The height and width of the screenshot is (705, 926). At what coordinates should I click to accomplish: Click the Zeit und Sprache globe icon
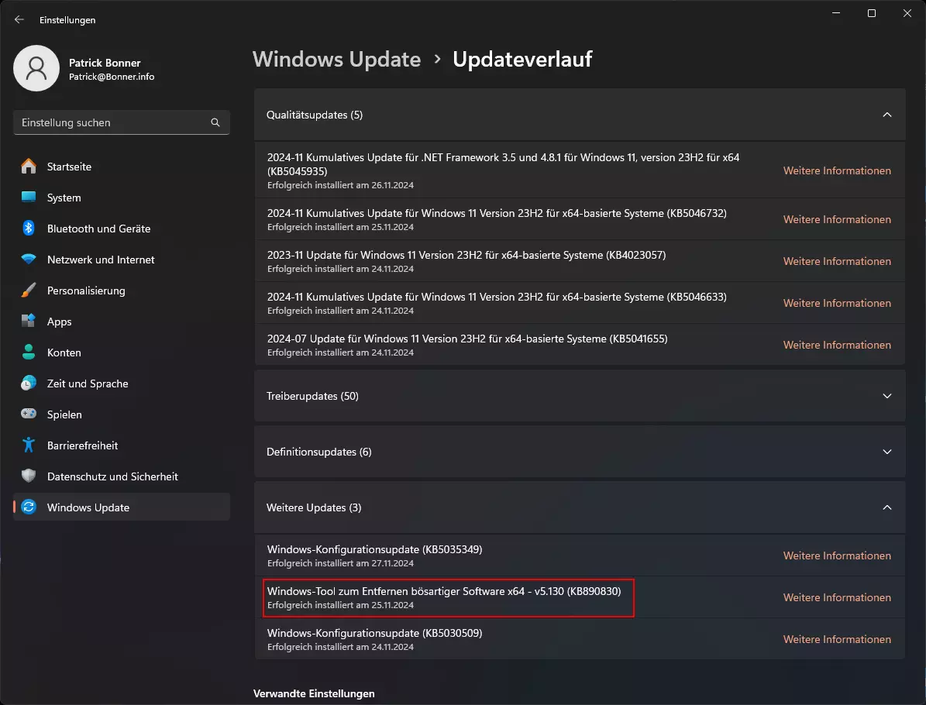(x=29, y=383)
